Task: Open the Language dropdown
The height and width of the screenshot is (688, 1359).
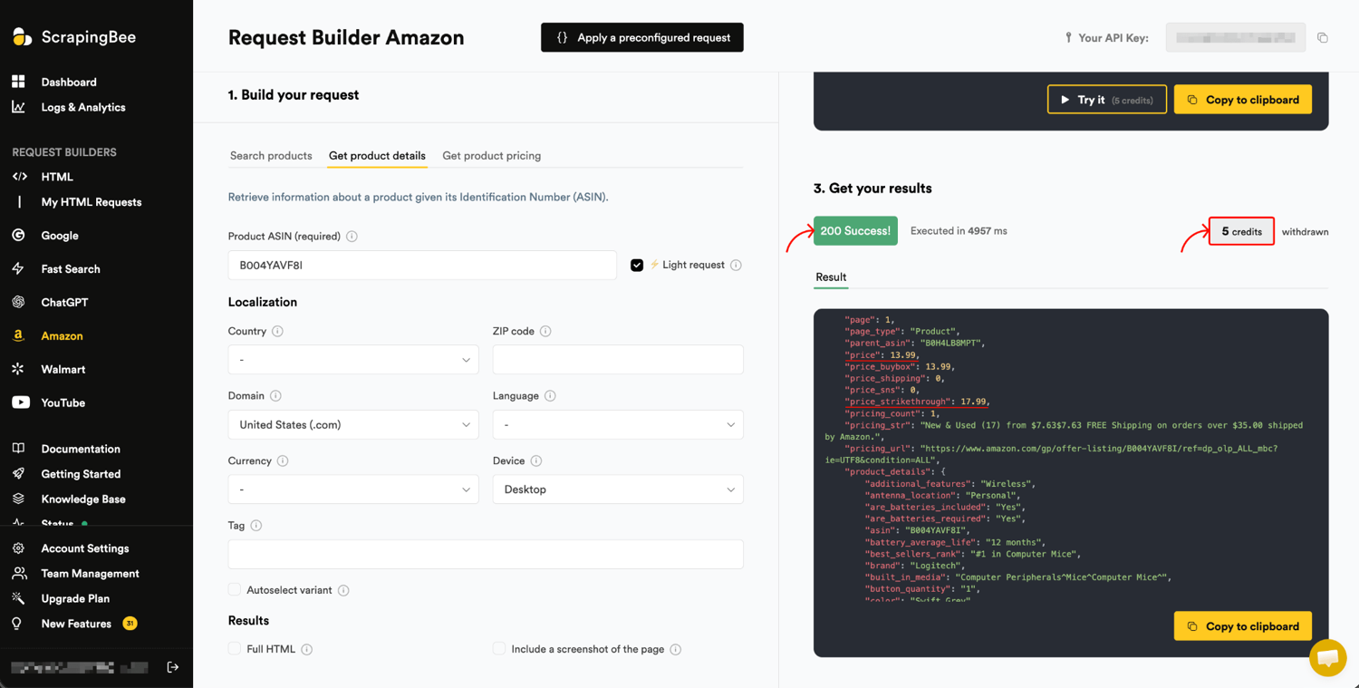Action: (x=618, y=424)
